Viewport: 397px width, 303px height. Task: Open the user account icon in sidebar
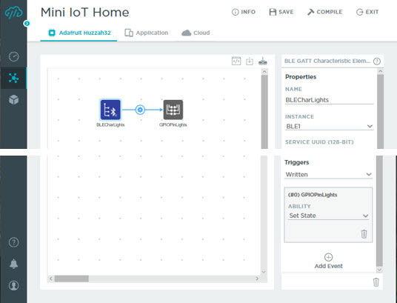click(x=13, y=285)
